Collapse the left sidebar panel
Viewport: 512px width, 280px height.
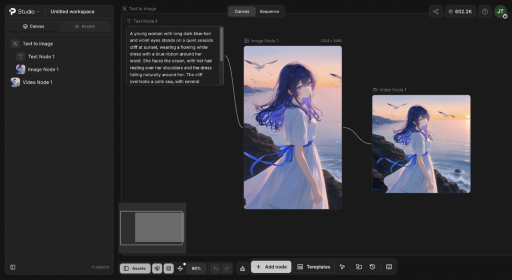12,267
